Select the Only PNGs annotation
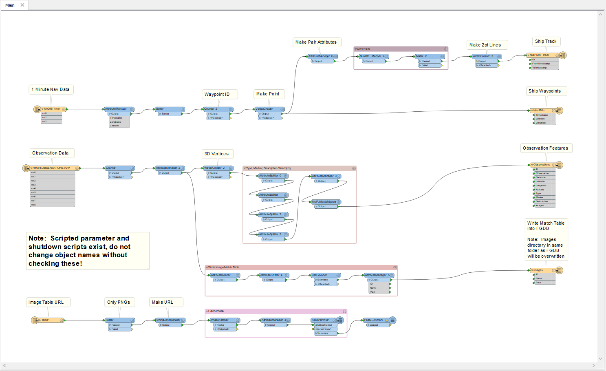 tap(119, 302)
